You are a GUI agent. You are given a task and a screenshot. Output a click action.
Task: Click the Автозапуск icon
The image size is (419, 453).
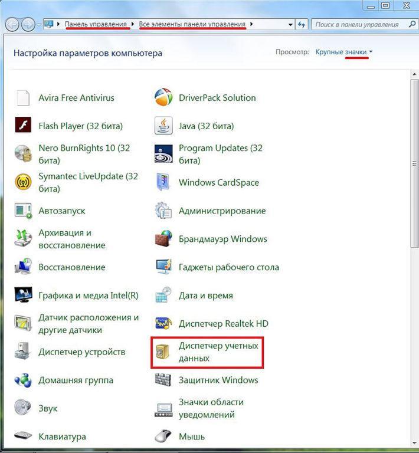tap(23, 211)
